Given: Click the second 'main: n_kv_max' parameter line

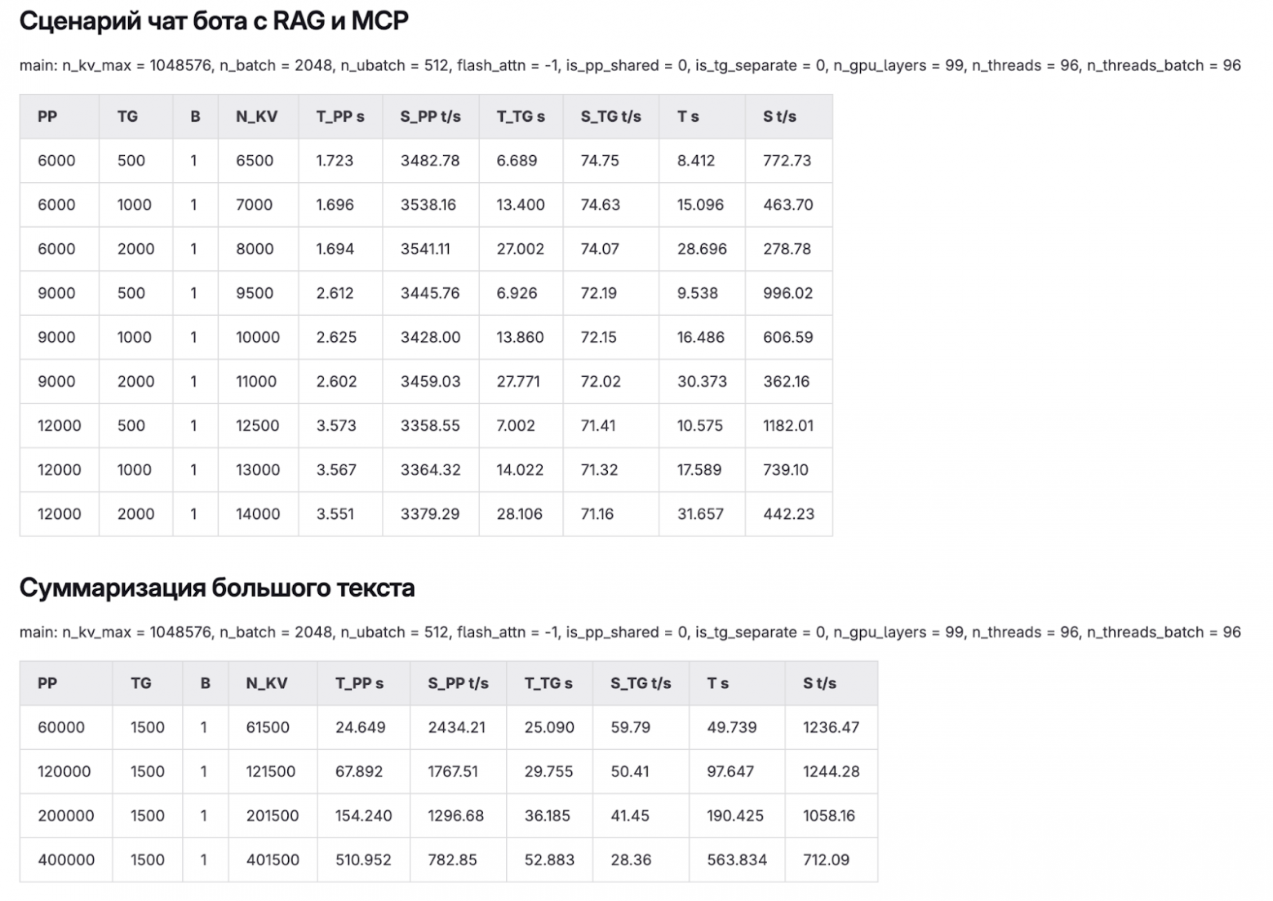Looking at the screenshot, I should (630, 632).
